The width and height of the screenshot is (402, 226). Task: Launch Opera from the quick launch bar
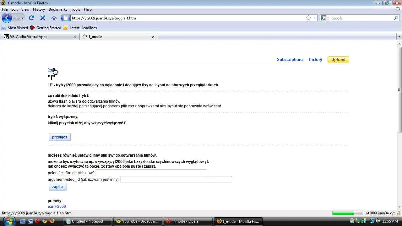point(37,221)
